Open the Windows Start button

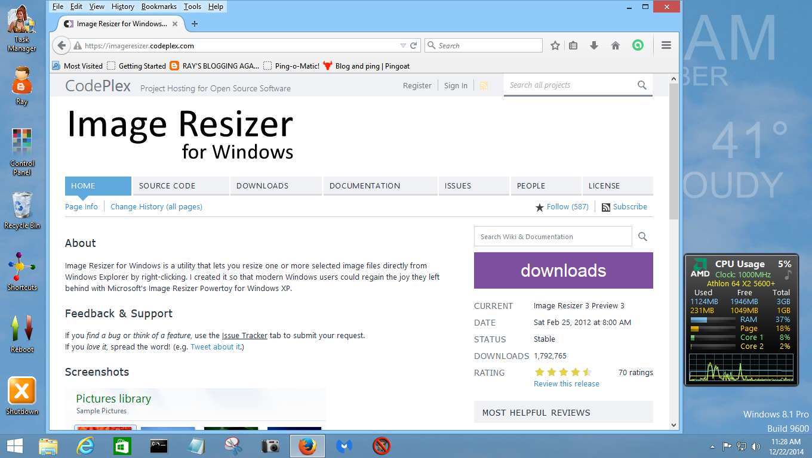pos(14,445)
